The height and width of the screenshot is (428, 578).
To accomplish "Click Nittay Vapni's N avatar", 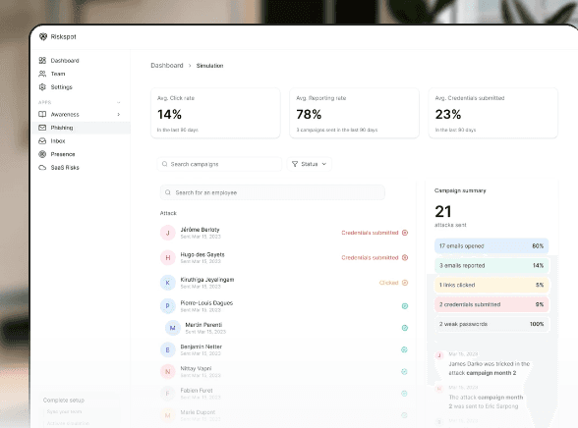I will click(x=168, y=372).
